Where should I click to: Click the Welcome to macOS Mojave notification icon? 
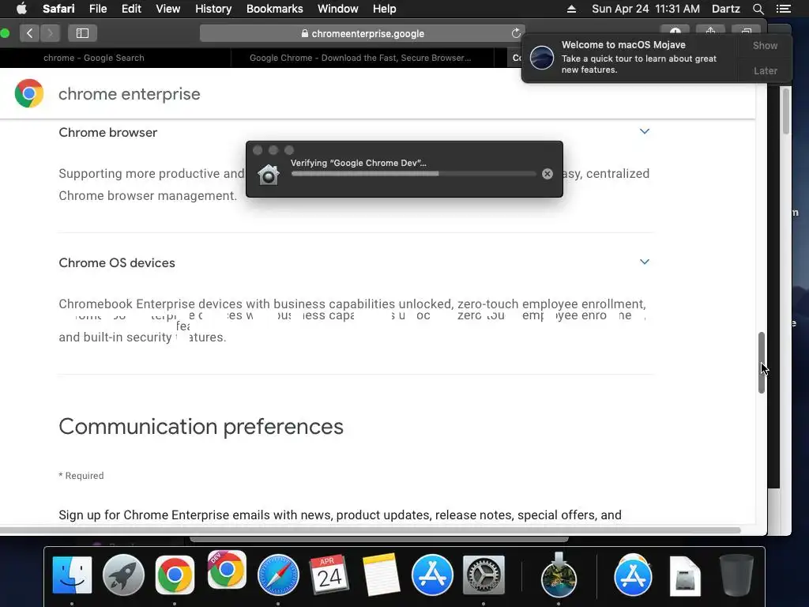pyautogui.click(x=542, y=57)
